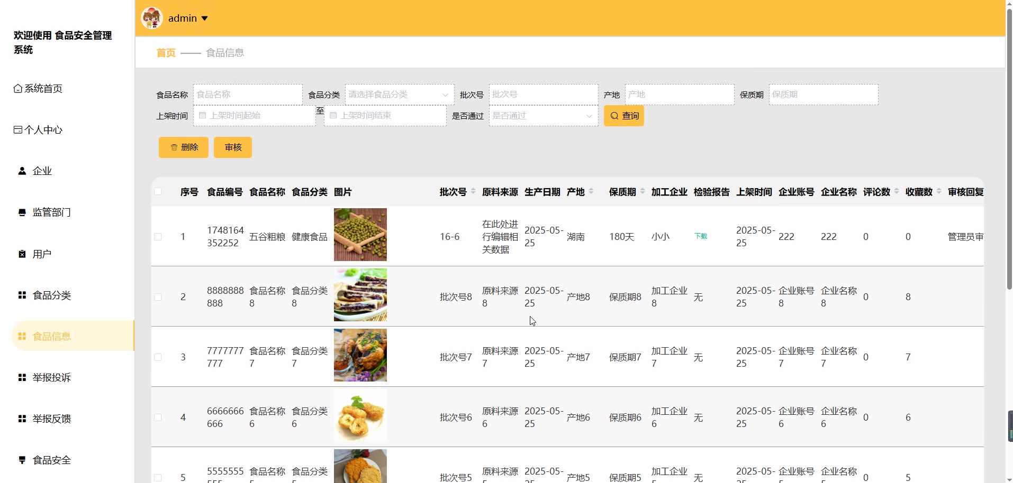This screenshot has height=483, width=1013.
Task: Open the admin account dropdown arrow
Action: [205, 18]
